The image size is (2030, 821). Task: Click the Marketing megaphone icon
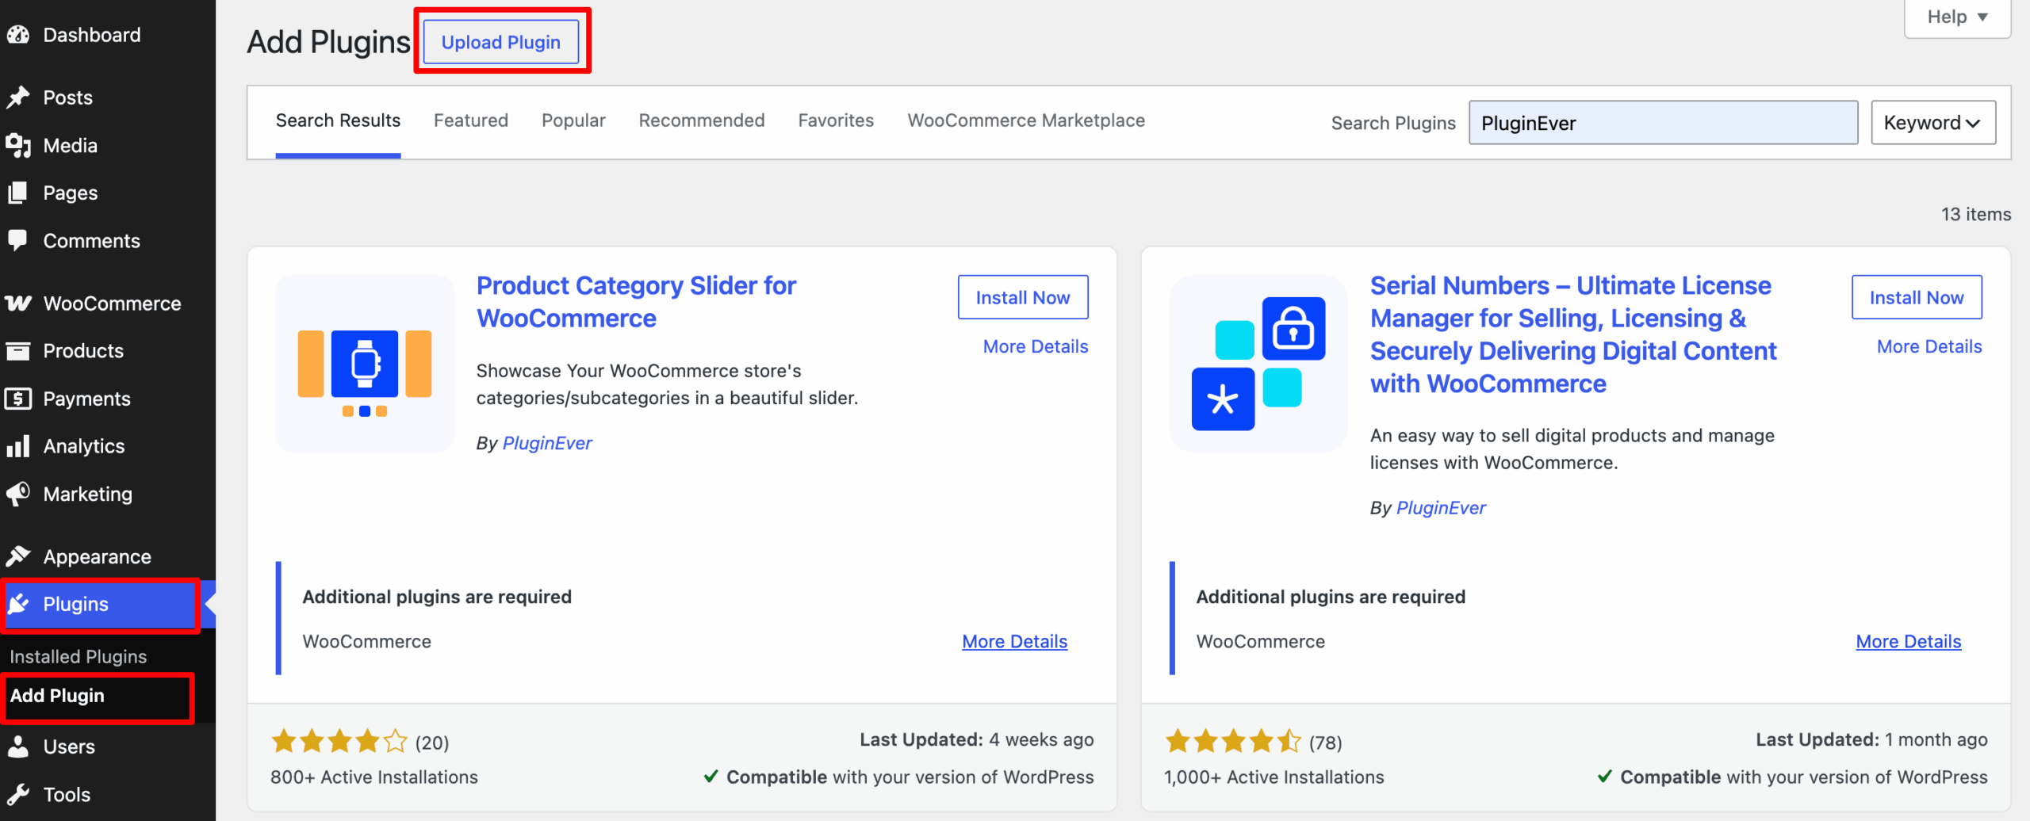18,494
